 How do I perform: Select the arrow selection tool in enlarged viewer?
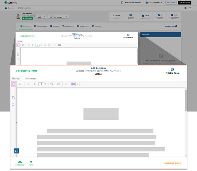coord(20,84)
